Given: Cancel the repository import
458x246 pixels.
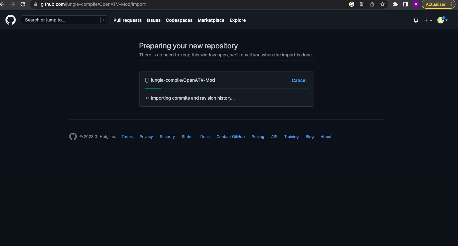Looking at the screenshot, I should click(299, 80).
